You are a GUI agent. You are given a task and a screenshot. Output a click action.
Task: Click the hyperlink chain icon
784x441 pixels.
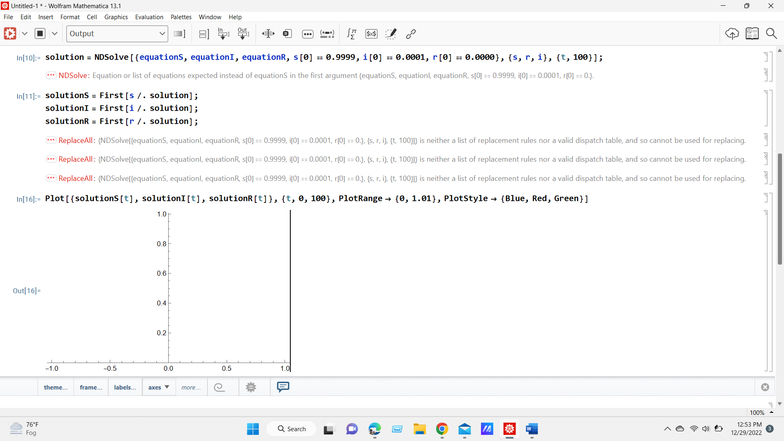click(x=411, y=33)
